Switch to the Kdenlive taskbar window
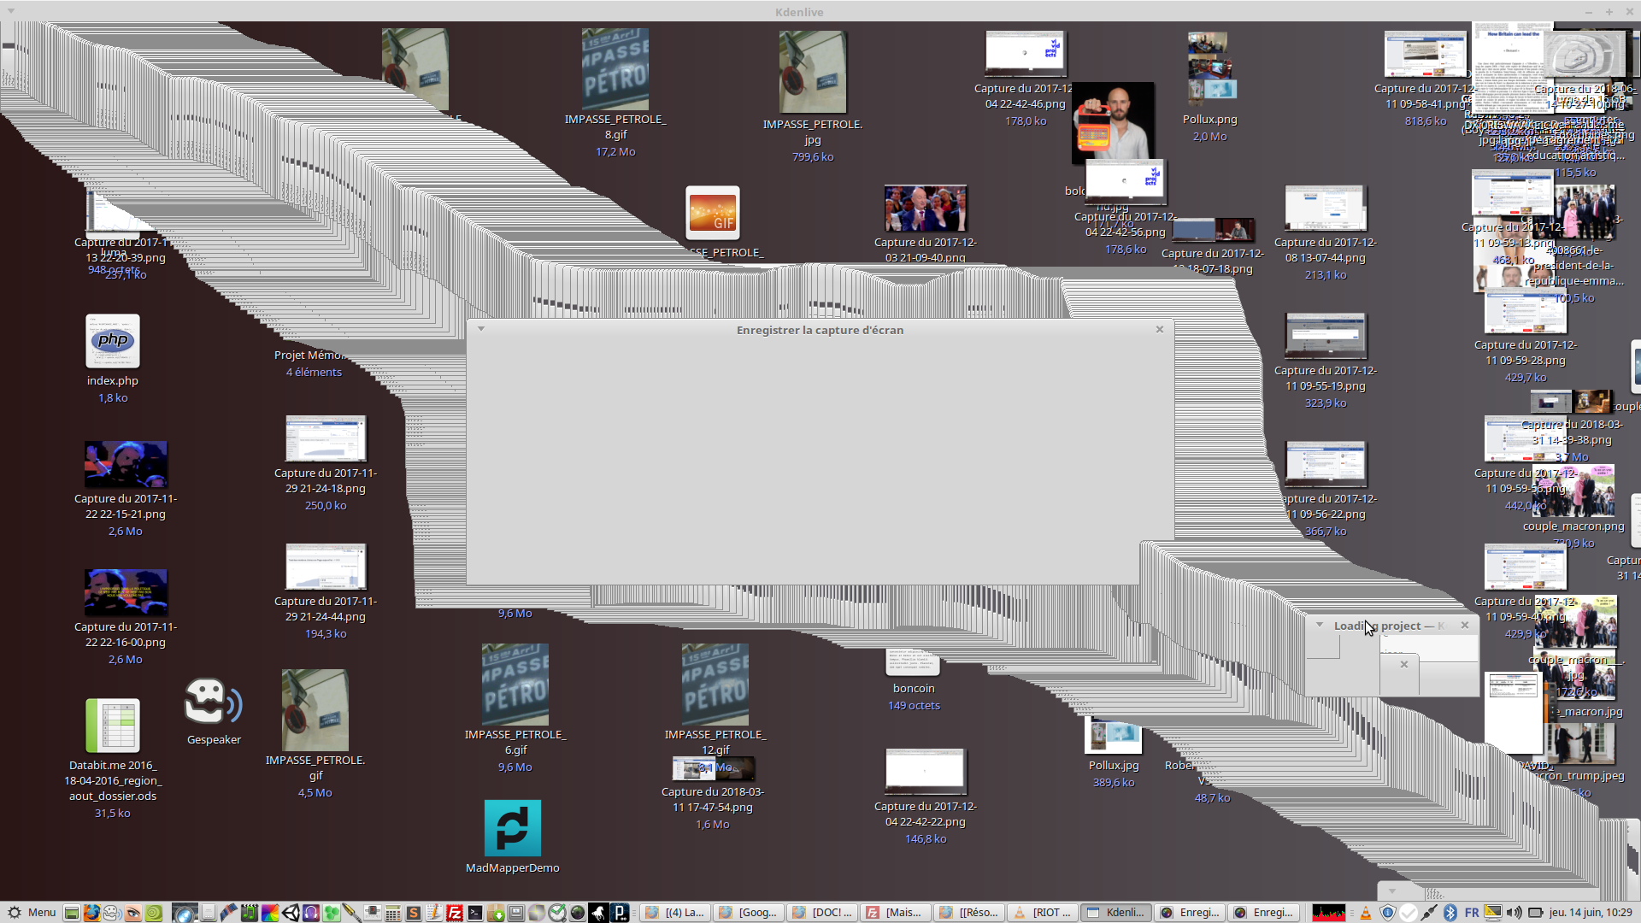This screenshot has height=923, width=1641. pos(1116,913)
